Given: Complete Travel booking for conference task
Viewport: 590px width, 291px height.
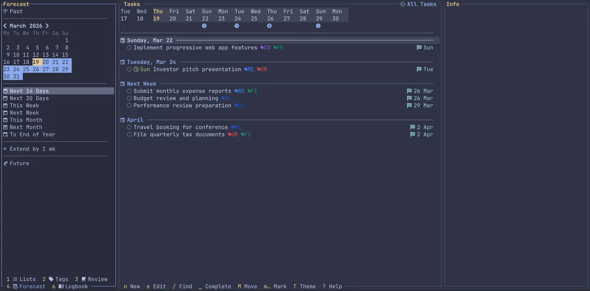Looking at the screenshot, I should click(x=129, y=127).
